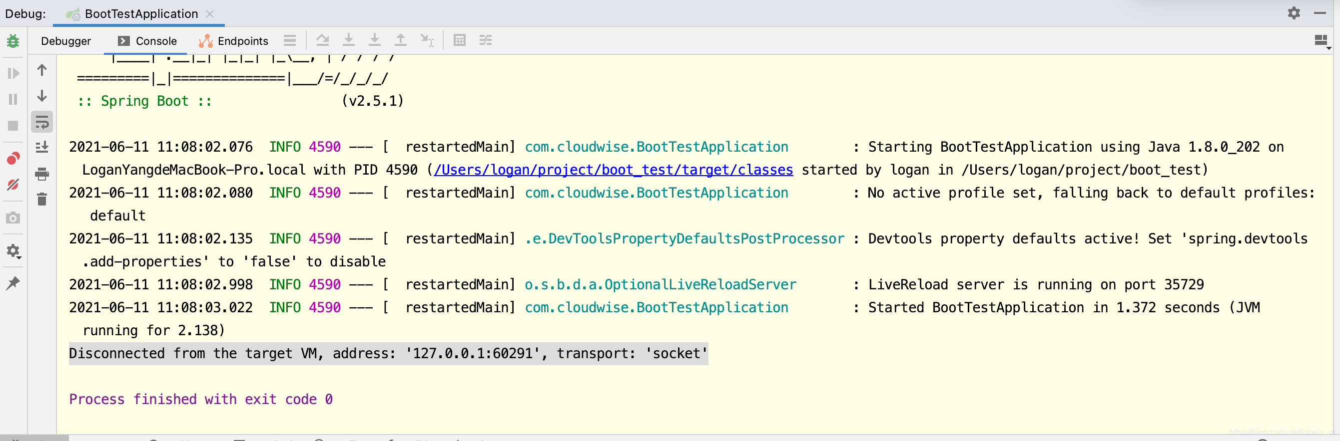Click the Stop process square icon
Viewport: 1340px width, 441px height.
(x=13, y=126)
